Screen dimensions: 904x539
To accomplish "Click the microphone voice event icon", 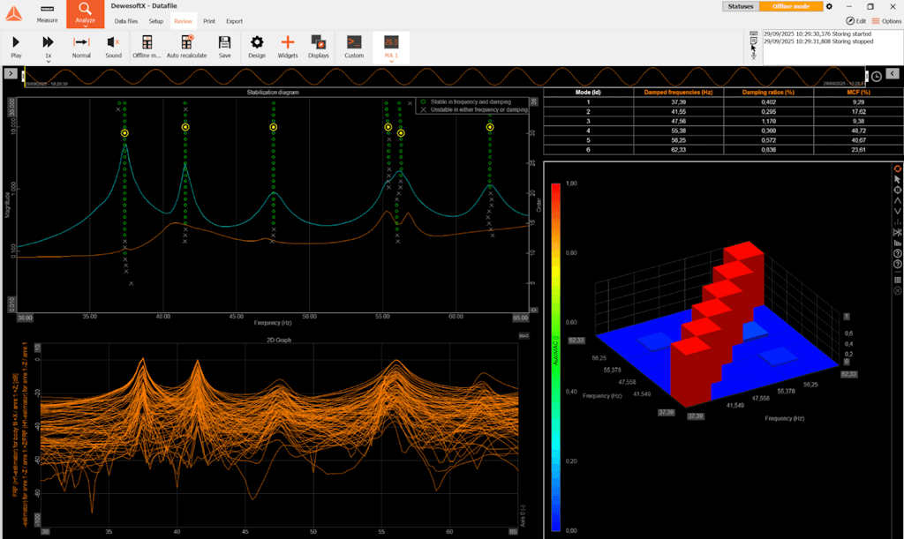I will [x=754, y=54].
